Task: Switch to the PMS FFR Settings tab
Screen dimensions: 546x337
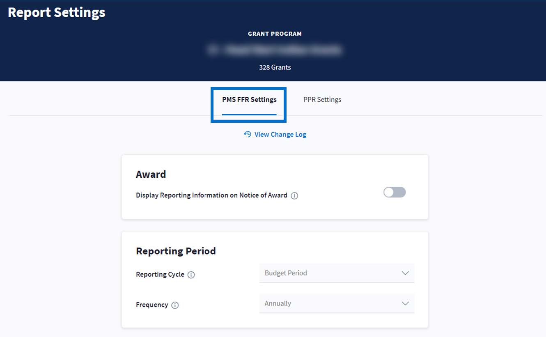Action: [249, 99]
